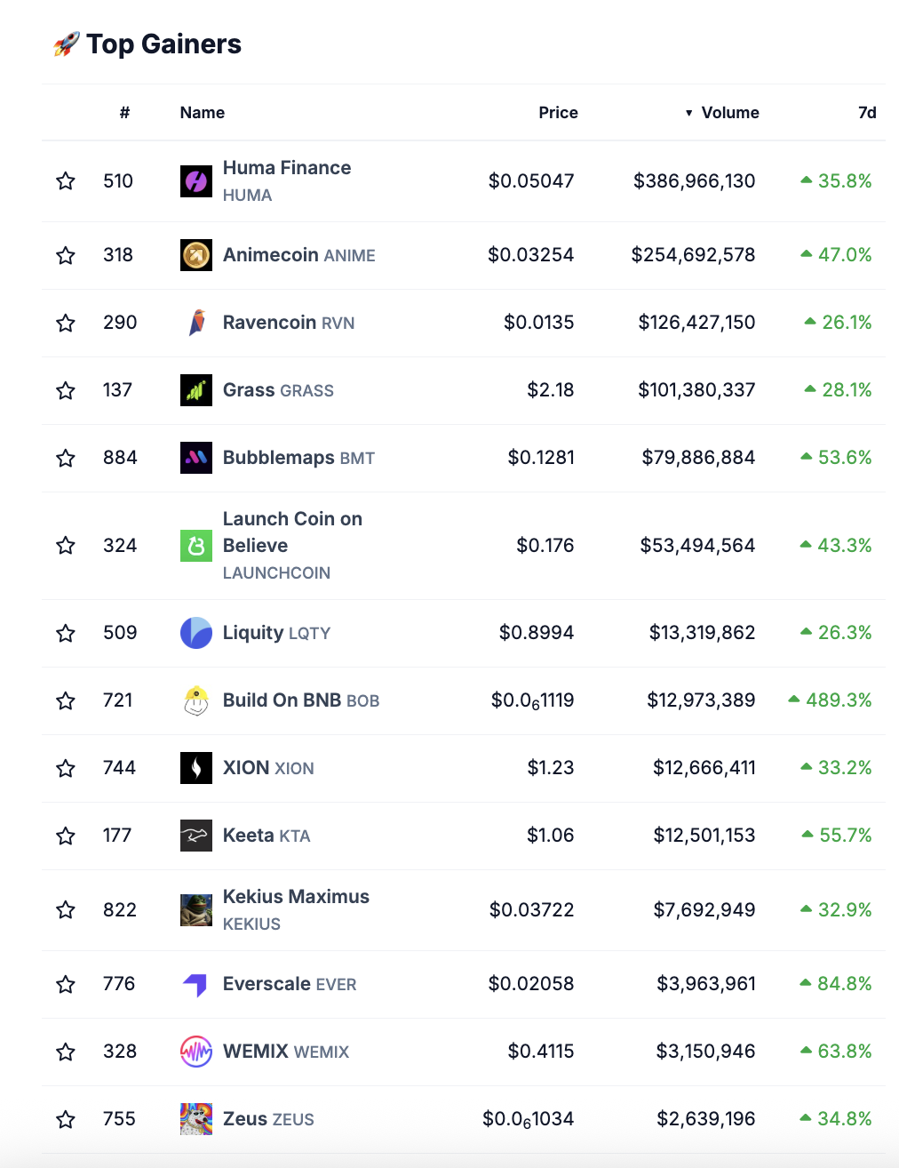Sort by the Name column header
This screenshot has height=1168, width=899.
click(202, 113)
